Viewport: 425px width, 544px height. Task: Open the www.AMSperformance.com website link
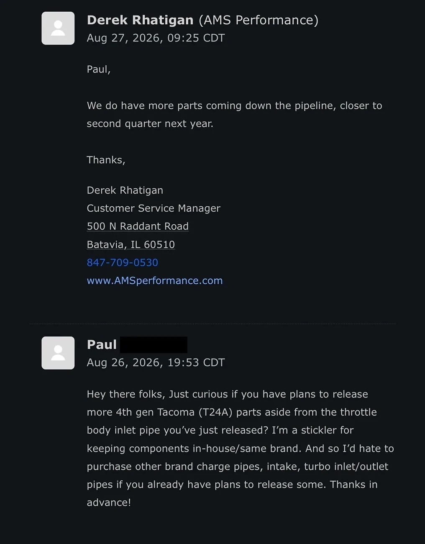155,280
